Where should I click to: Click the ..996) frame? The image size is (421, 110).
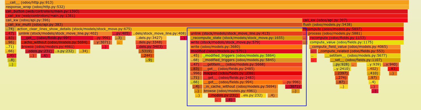point(196,73)
